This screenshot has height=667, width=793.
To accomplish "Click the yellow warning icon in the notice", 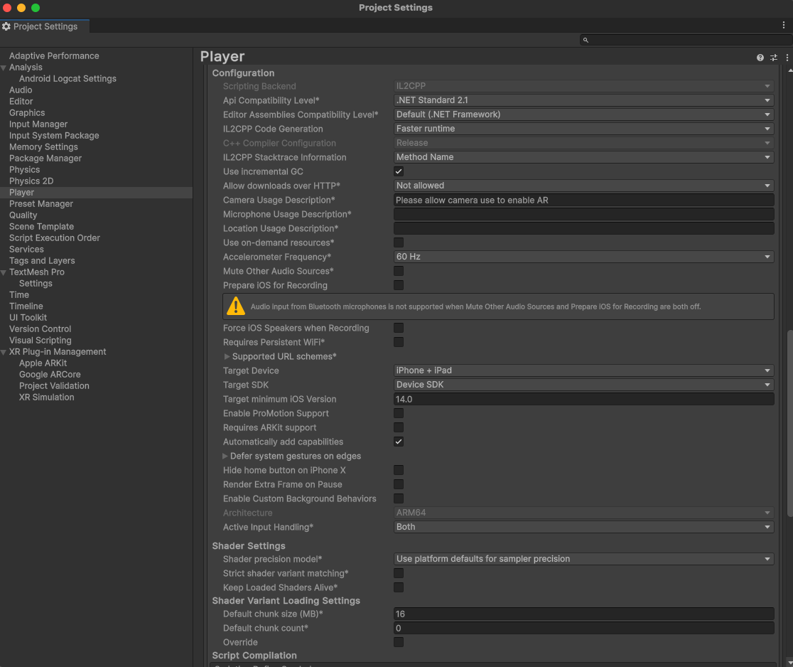I will [236, 306].
